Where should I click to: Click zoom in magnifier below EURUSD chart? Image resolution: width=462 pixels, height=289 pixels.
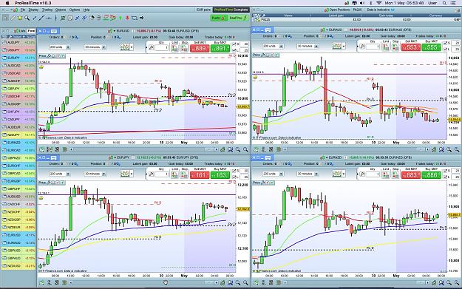pos(245,149)
